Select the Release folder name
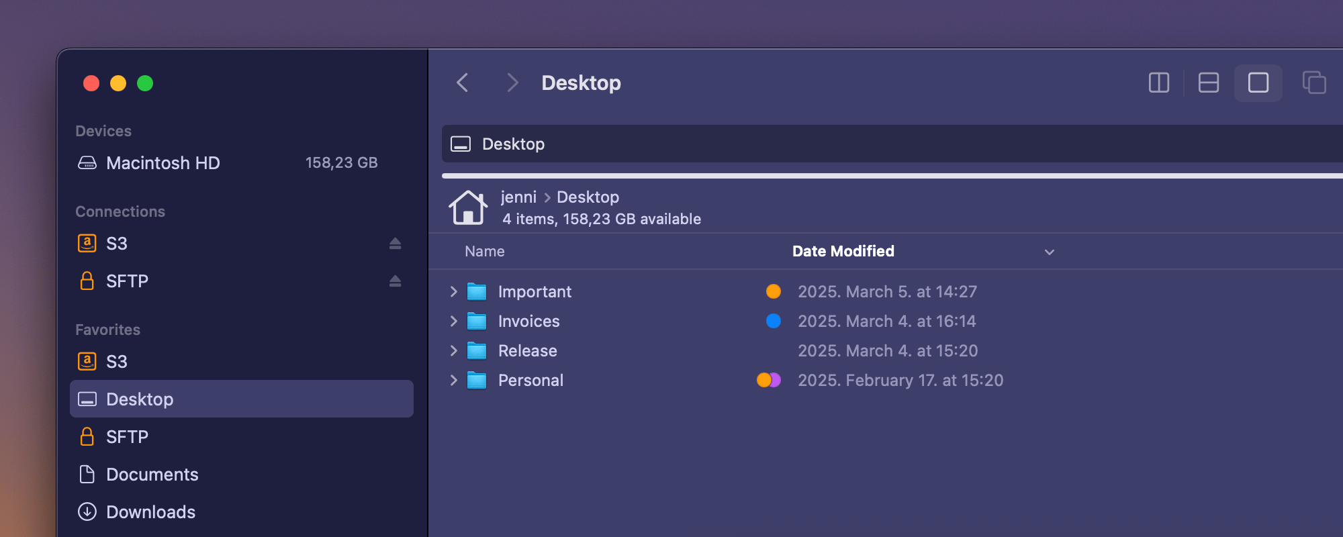The width and height of the screenshot is (1343, 537). (528, 350)
